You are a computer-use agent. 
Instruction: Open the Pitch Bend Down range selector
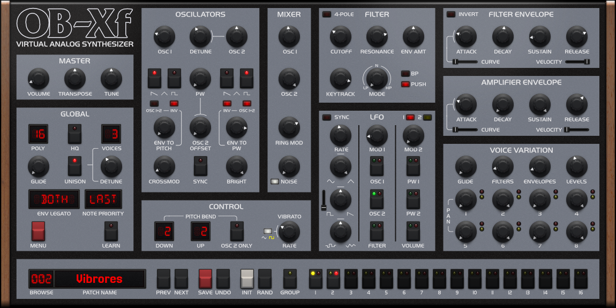(x=164, y=232)
